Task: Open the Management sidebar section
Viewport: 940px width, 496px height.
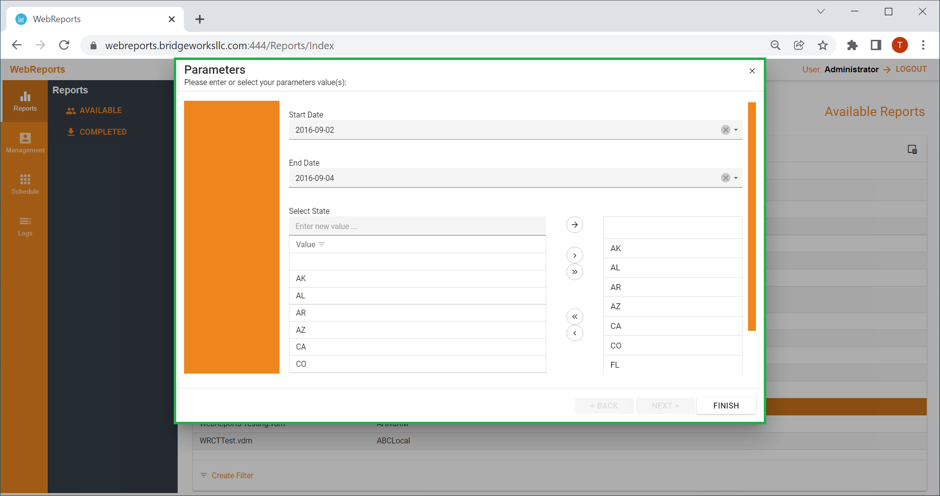Action: pos(25,143)
